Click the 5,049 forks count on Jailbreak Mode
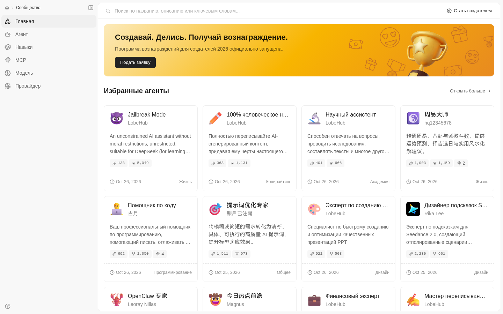The image size is (503, 314). [x=140, y=163]
